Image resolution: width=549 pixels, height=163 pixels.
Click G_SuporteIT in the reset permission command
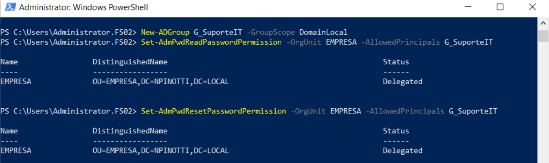(473, 111)
